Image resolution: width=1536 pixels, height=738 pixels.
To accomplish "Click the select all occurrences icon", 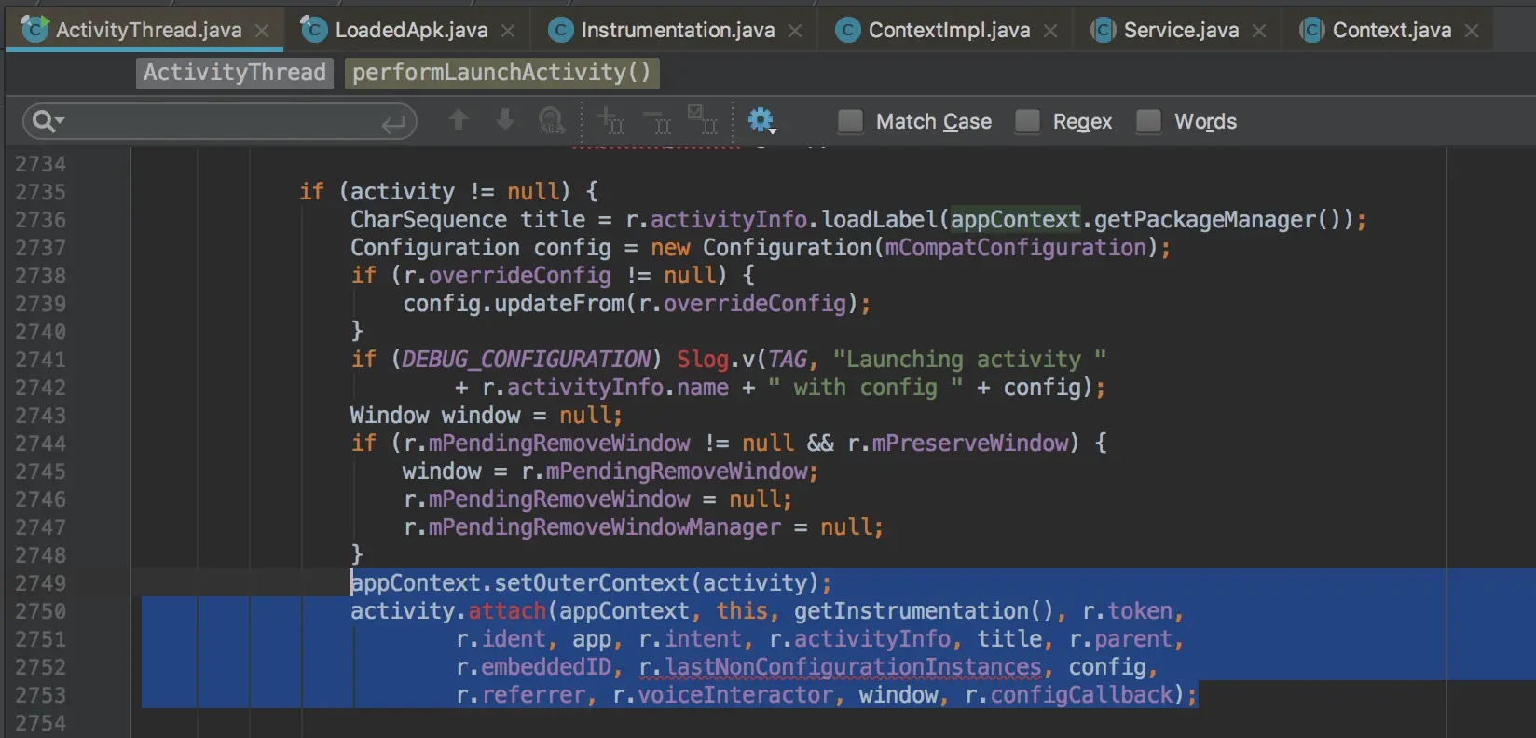I will tap(702, 119).
